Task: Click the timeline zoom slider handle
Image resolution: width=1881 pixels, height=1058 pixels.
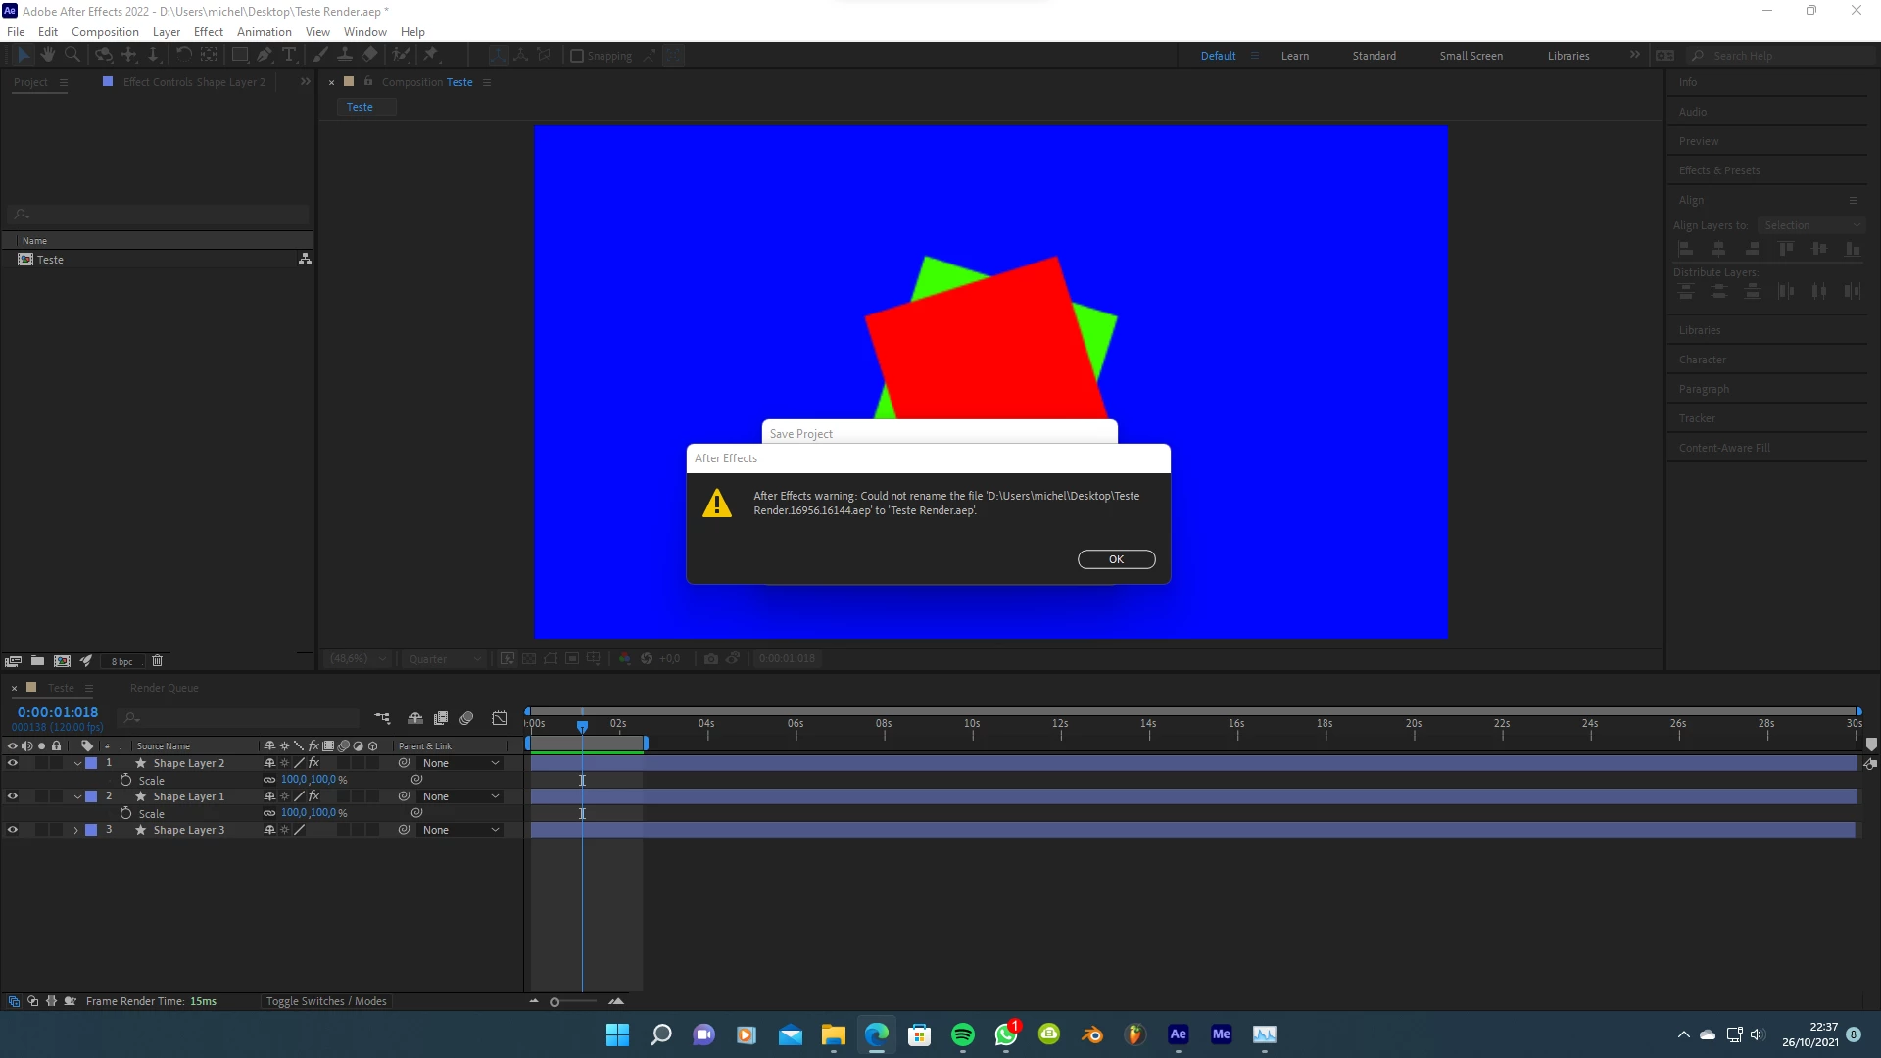Action: click(555, 1001)
